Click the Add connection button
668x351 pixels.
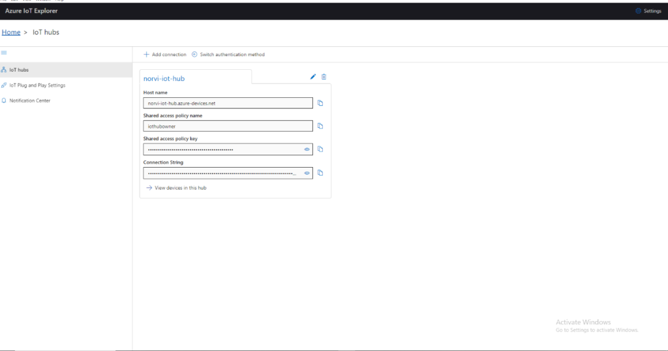165,55
